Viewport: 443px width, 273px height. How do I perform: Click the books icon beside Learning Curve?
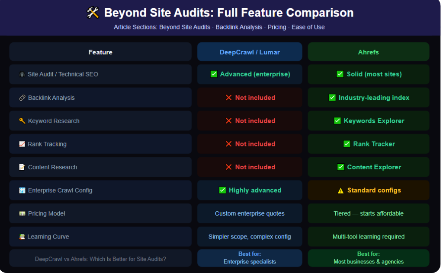(22, 237)
